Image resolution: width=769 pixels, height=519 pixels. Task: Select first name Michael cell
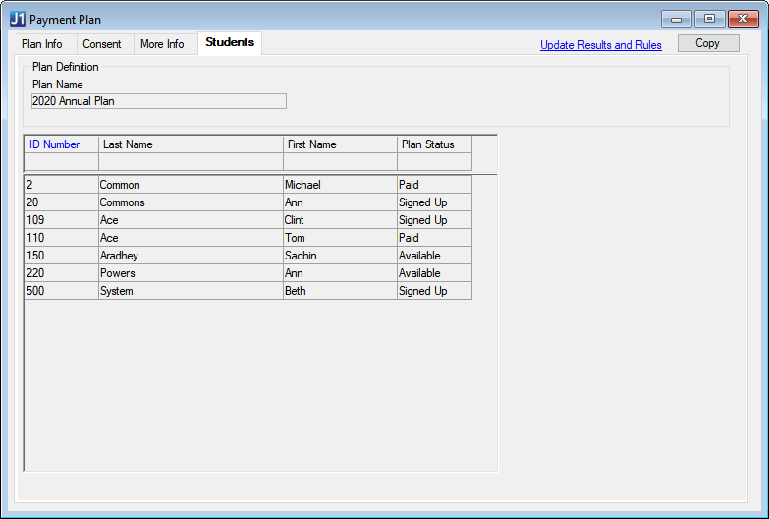click(340, 185)
